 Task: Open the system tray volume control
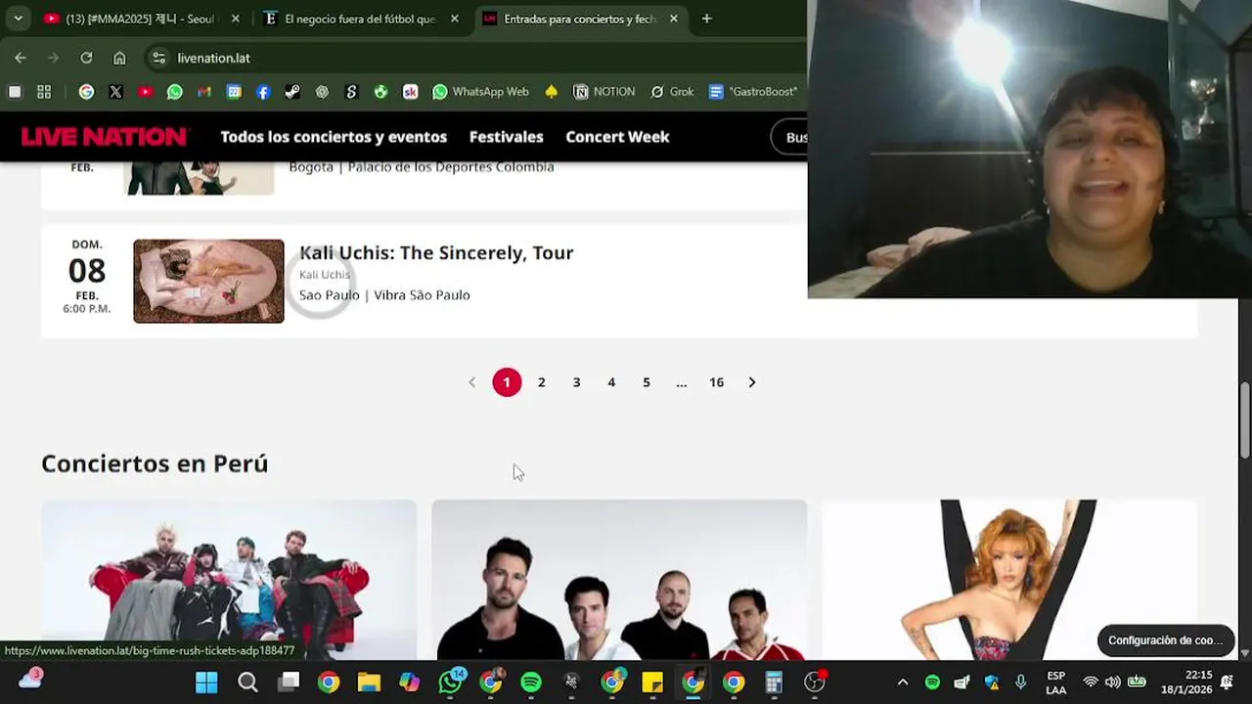(1113, 682)
